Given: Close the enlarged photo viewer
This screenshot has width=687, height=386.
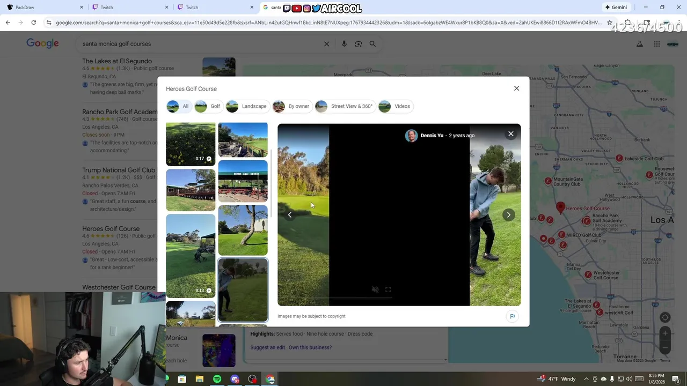Looking at the screenshot, I should pos(510,134).
